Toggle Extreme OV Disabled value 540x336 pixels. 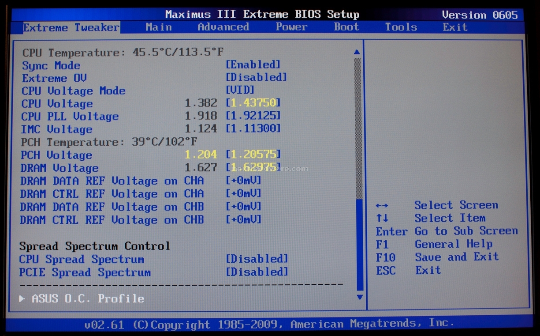tap(256, 77)
